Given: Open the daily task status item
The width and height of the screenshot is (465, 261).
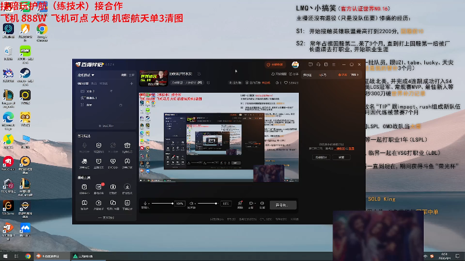Looking at the screenshot, I should (x=258, y=83).
